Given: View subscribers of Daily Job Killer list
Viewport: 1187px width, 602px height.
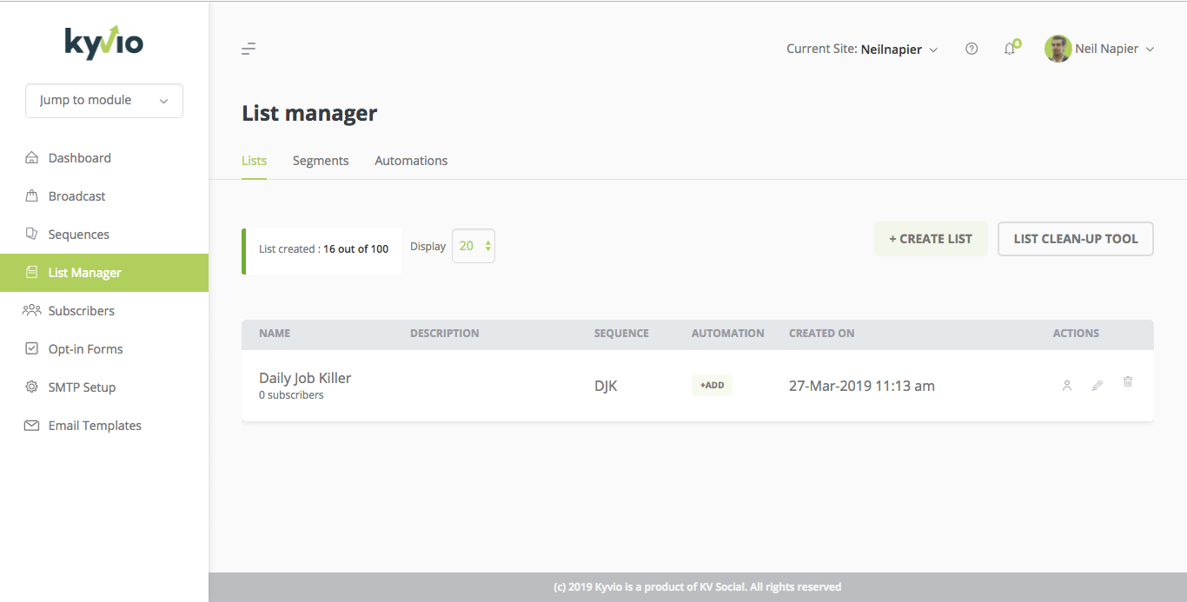Looking at the screenshot, I should click(1067, 386).
